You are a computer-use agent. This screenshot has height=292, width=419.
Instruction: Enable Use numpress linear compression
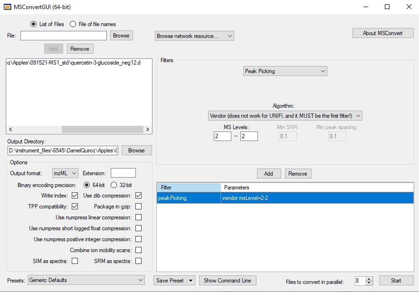[138, 217]
